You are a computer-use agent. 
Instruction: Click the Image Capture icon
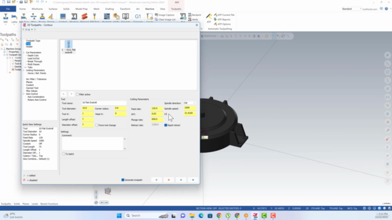pos(165,15)
